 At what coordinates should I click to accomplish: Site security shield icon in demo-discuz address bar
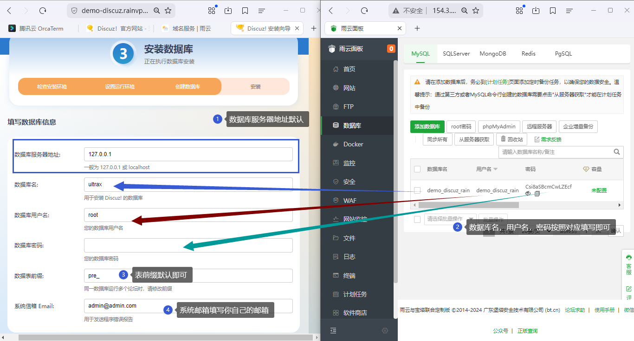coord(74,10)
